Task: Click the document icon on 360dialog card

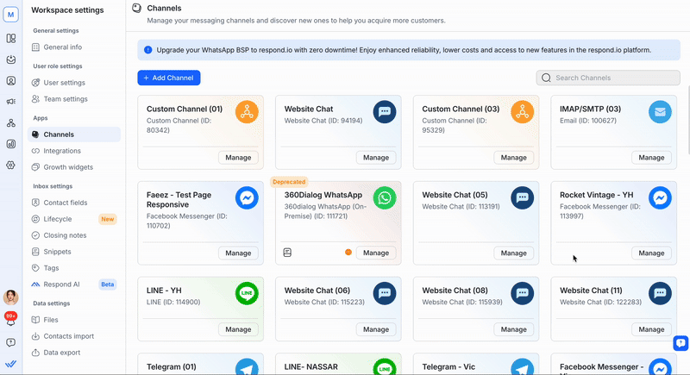Action: click(x=287, y=253)
